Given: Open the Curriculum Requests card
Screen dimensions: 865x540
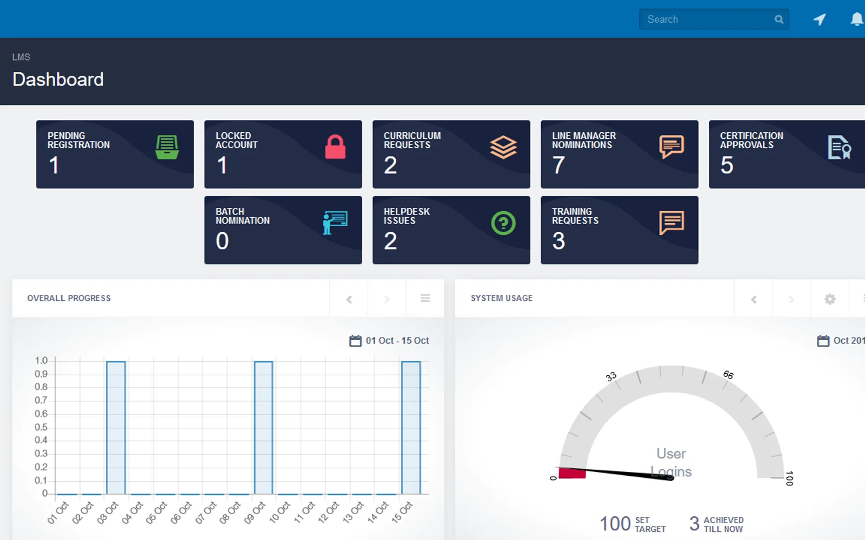Looking at the screenshot, I should click(451, 154).
